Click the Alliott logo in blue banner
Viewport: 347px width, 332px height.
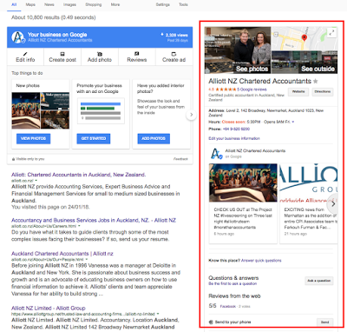18,37
